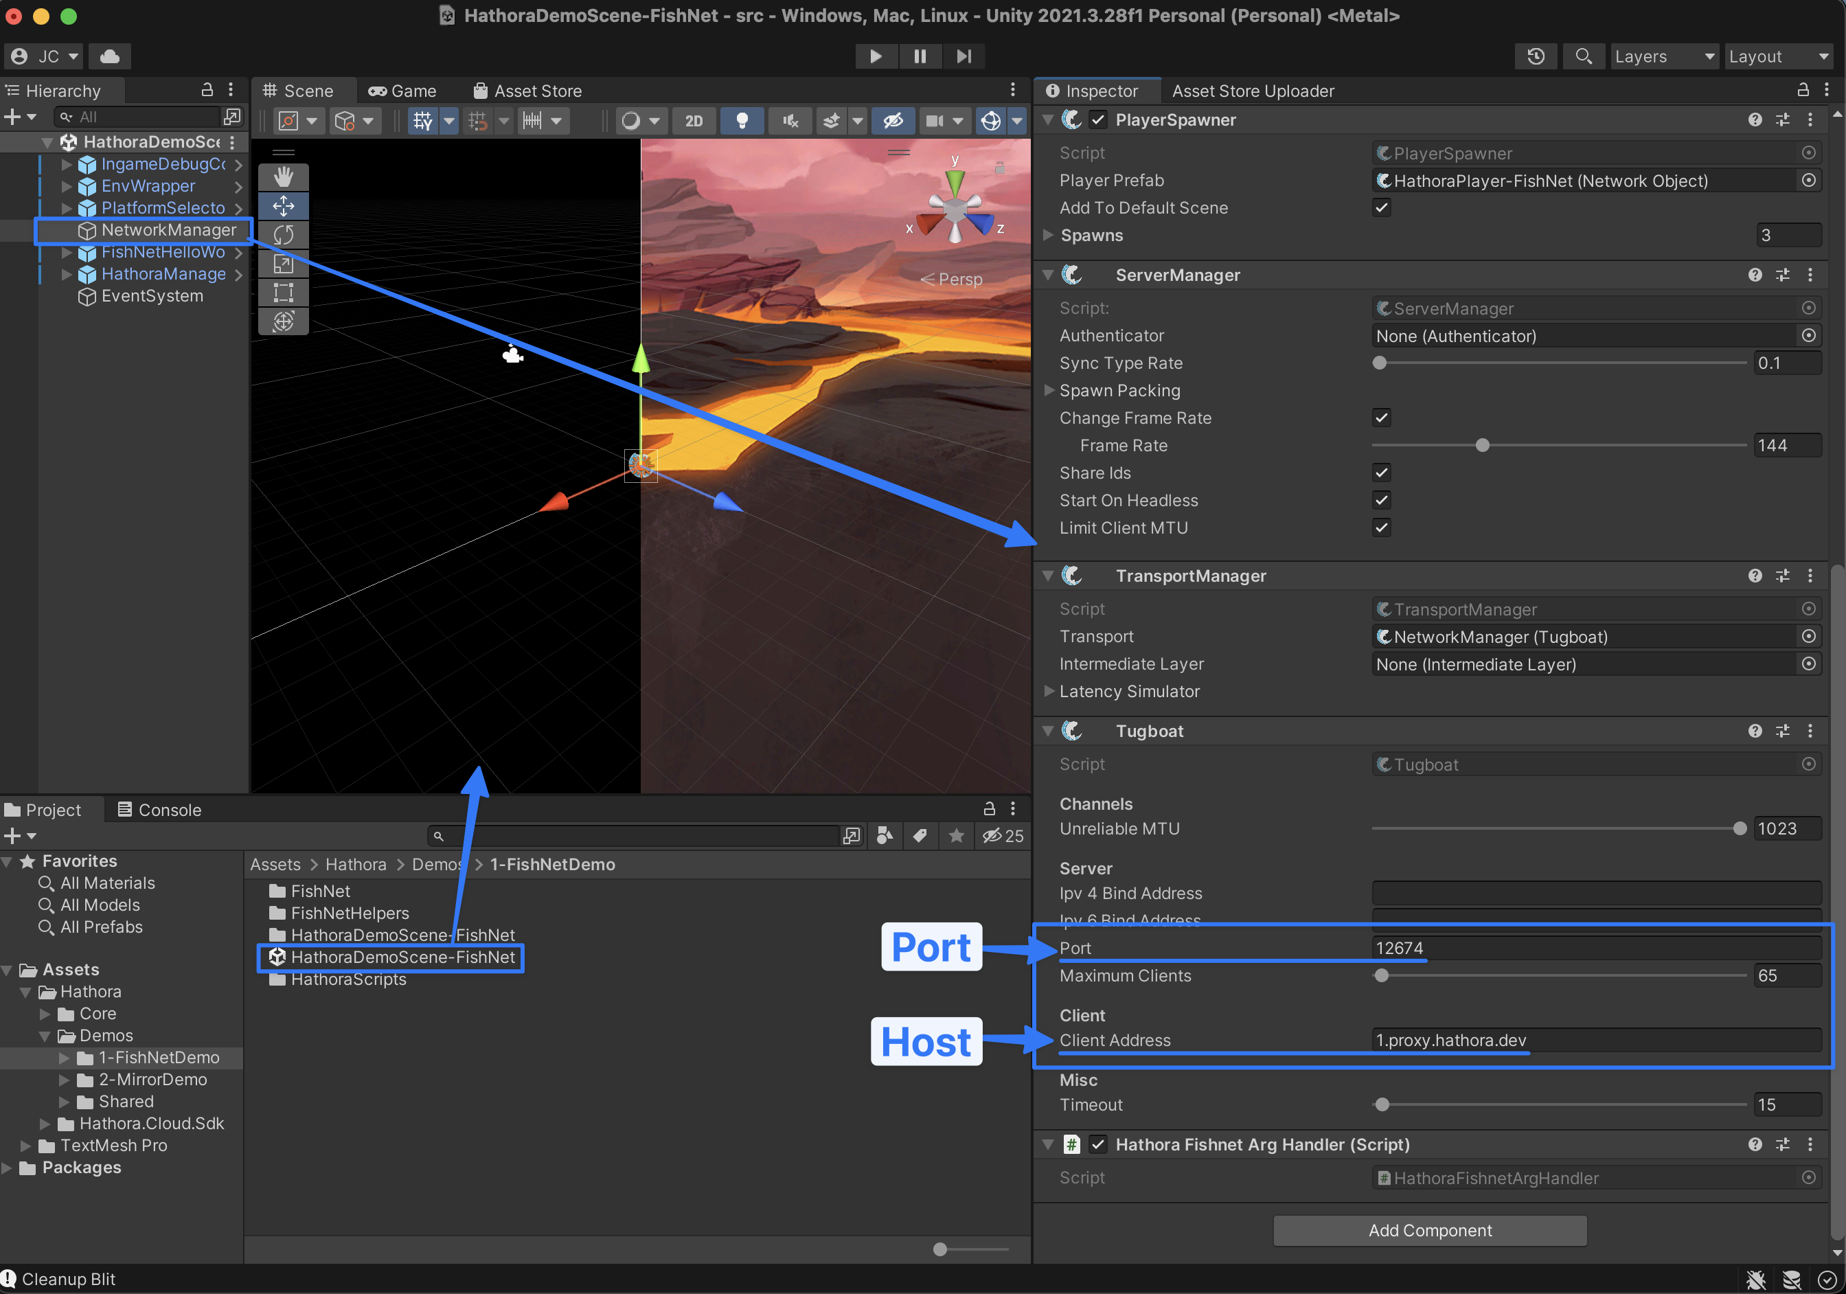Switch to the Asset Store tab
The image size is (1846, 1294).
point(528,91)
